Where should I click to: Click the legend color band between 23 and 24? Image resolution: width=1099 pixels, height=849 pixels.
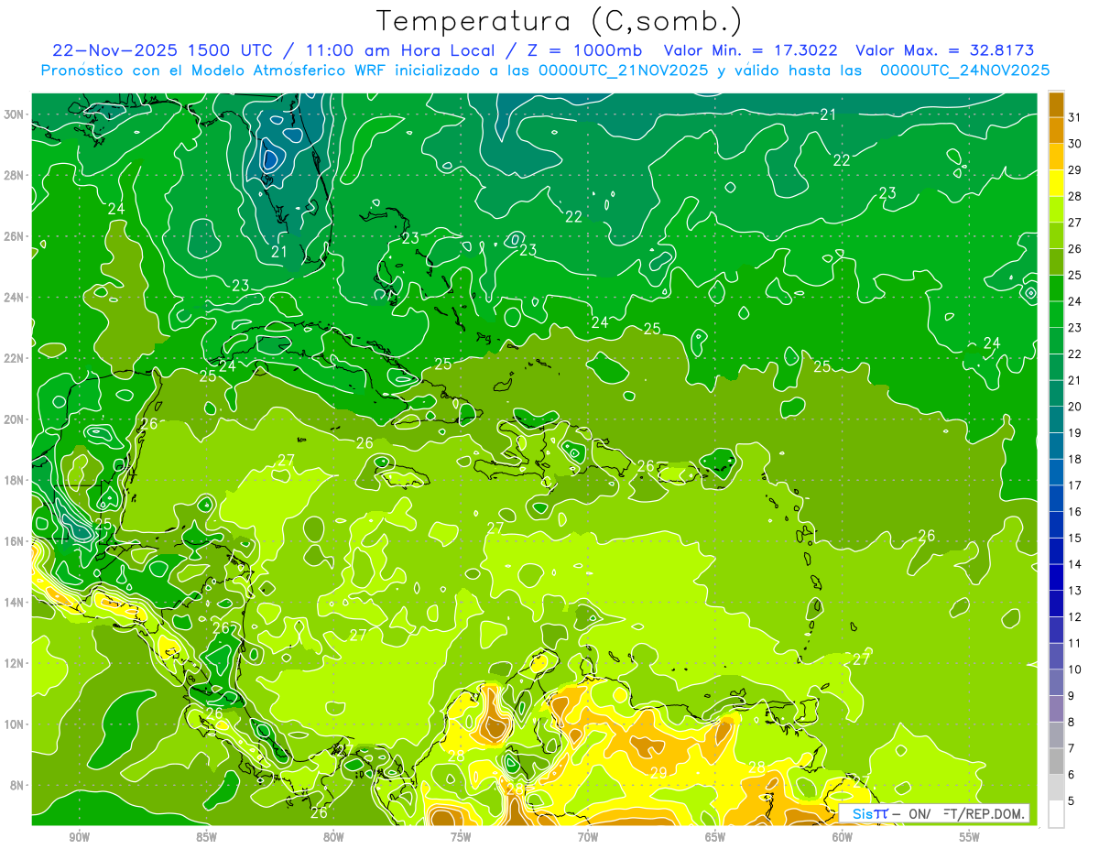pos(1056,315)
